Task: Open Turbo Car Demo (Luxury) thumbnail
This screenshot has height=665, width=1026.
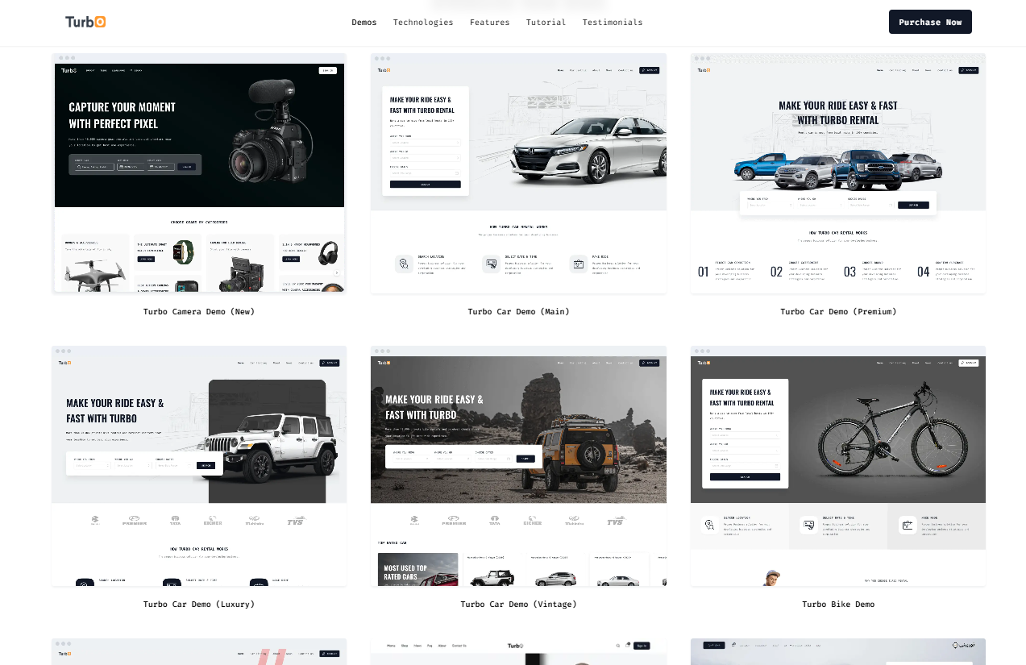Action: coord(199,466)
